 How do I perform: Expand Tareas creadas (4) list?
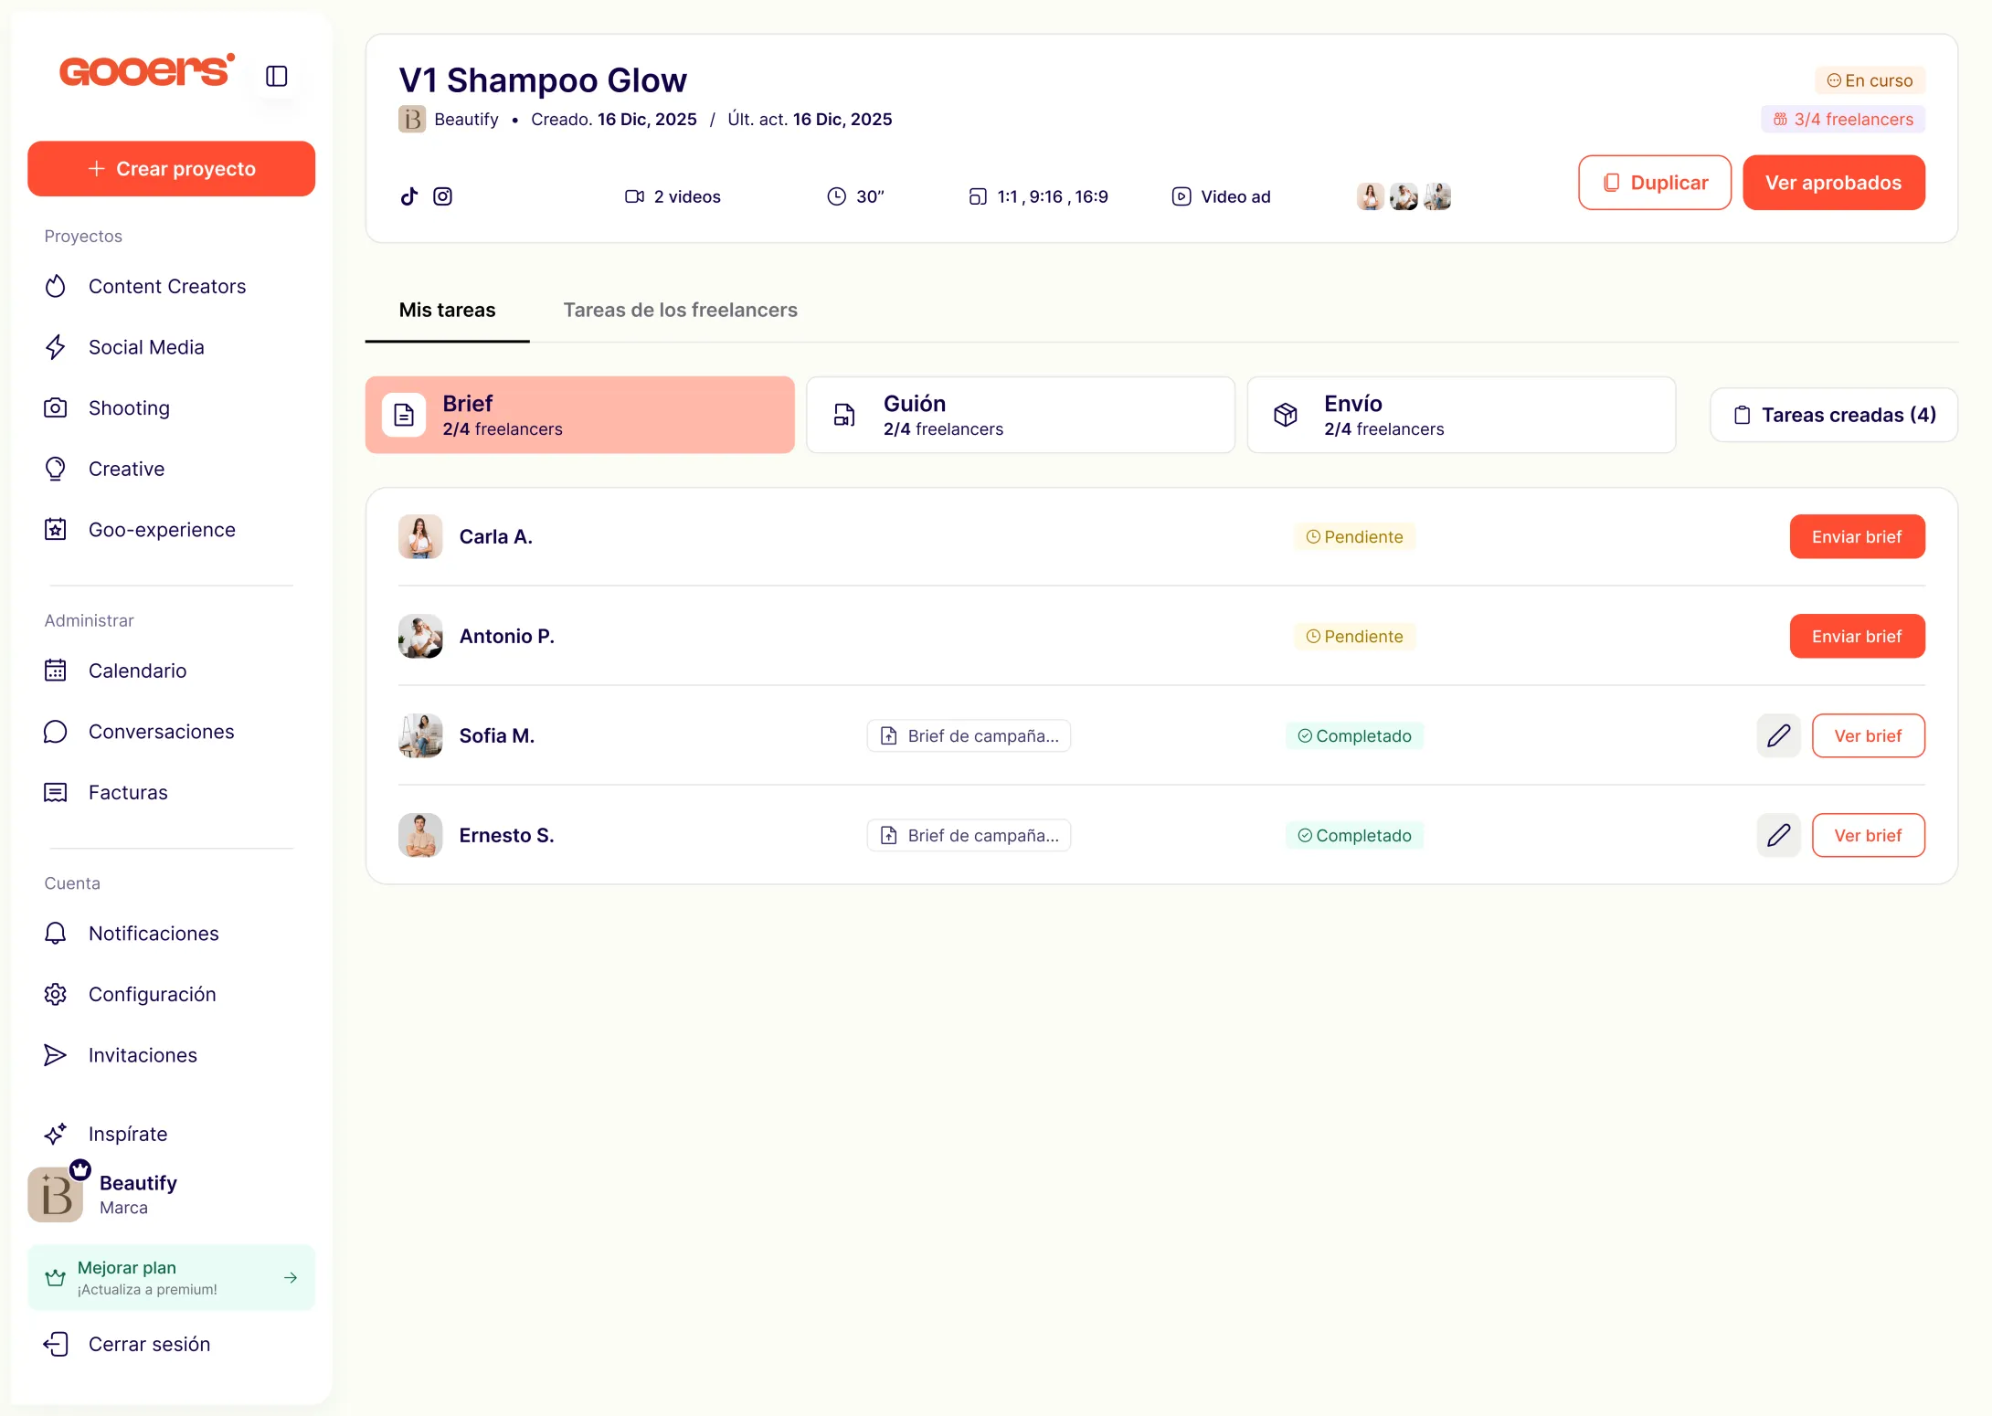tap(1833, 415)
